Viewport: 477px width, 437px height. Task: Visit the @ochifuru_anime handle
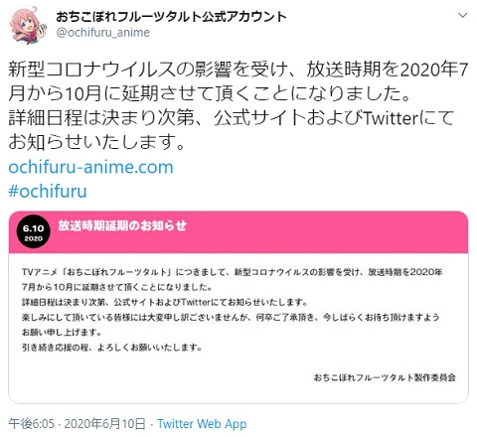103,33
